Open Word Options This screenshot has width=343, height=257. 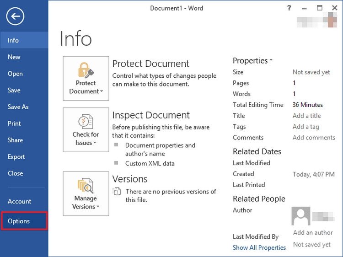pos(24,221)
